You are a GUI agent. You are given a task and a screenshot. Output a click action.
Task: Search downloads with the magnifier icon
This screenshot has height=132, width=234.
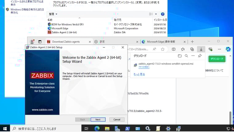[186, 56]
